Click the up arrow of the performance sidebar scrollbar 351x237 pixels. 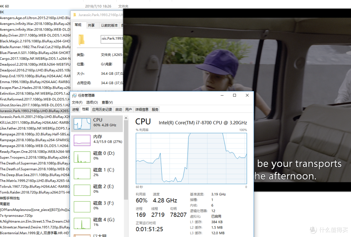tap(126, 118)
